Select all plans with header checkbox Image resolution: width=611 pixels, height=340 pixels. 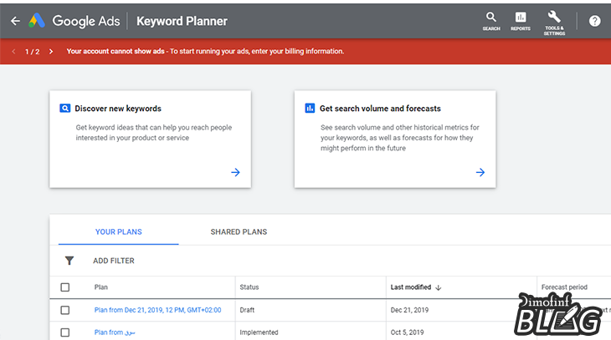point(65,287)
